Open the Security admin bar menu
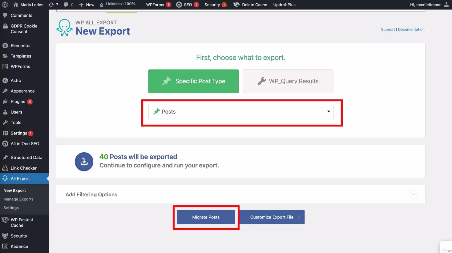 click(x=216, y=5)
